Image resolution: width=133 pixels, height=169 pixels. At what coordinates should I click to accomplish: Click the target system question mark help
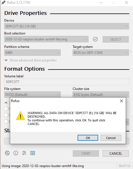pos(131,52)
